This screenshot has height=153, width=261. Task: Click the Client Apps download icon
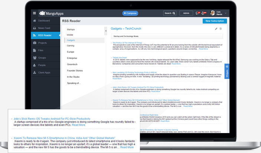point(35,72)
